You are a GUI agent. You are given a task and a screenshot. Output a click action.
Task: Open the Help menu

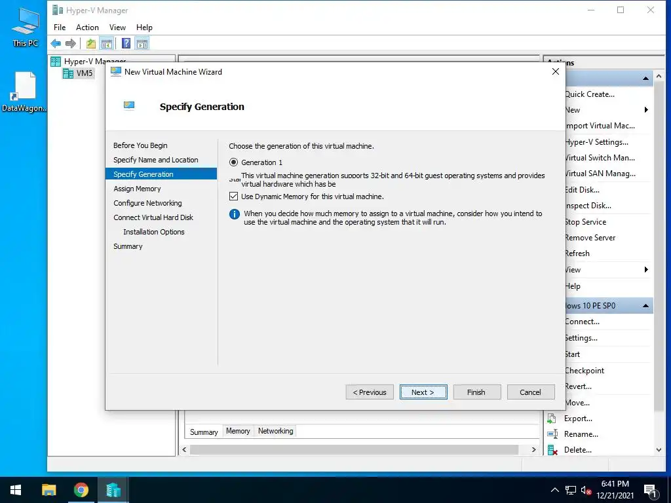144,28
